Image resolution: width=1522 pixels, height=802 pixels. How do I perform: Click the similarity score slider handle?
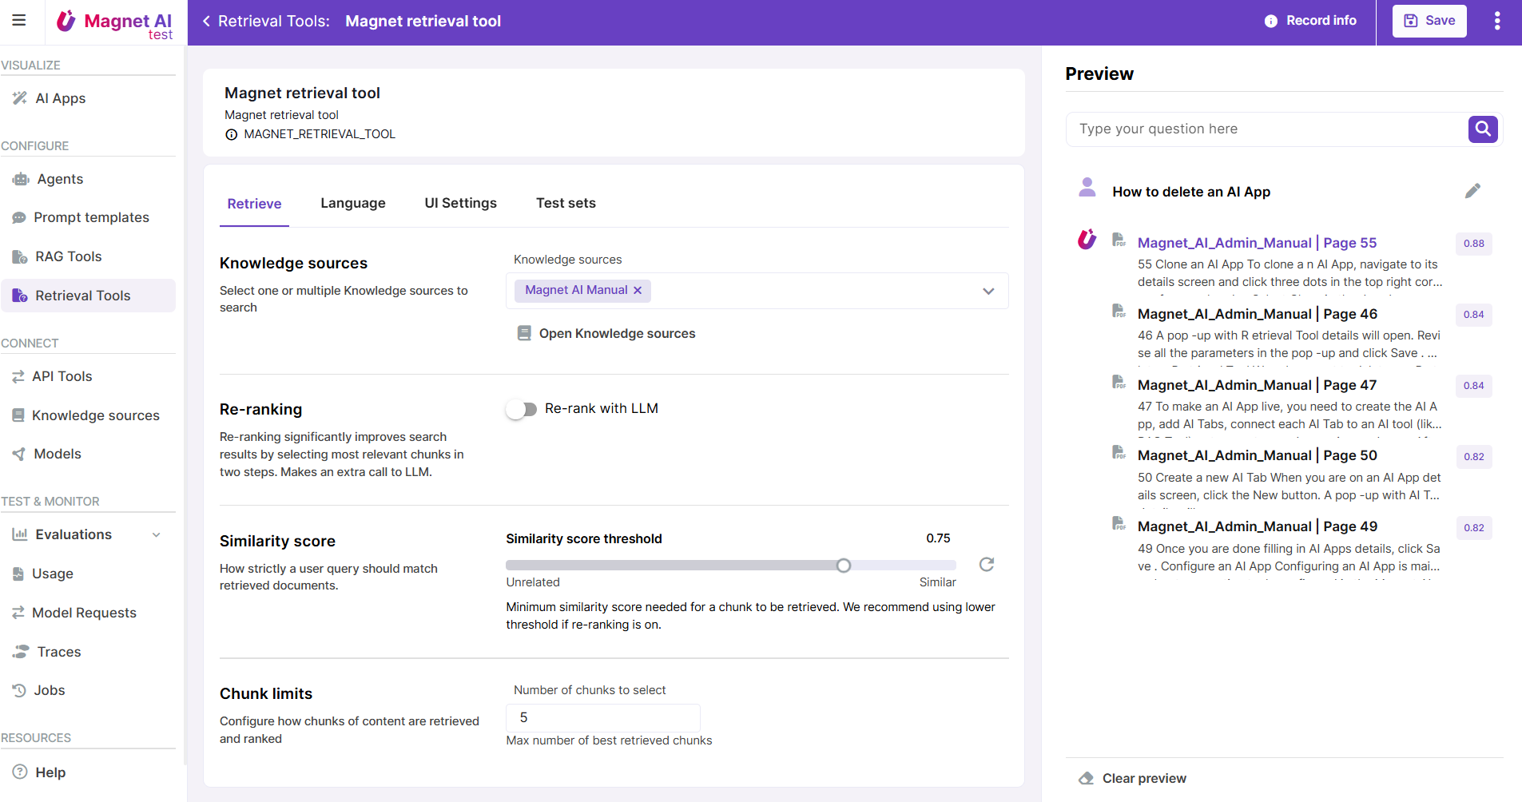[844, 566]
